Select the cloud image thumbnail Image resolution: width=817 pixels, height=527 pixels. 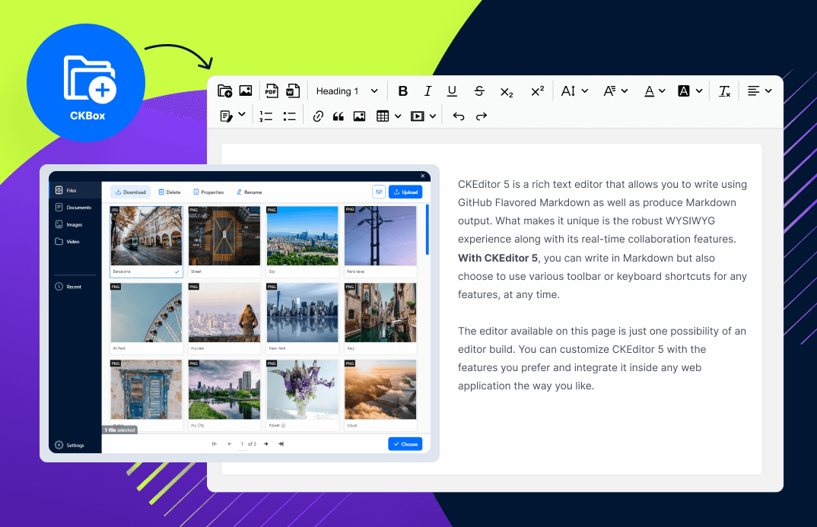pyautogui.click(x=381, y=389)
